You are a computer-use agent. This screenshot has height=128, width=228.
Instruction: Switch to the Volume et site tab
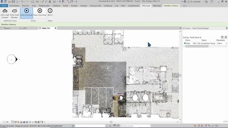click(95, 6)
